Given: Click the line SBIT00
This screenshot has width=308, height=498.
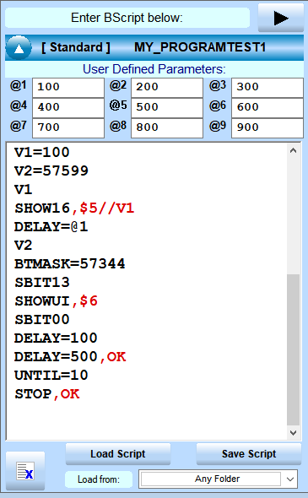Looking at the screenshot, I should click(x=42, y=320).
